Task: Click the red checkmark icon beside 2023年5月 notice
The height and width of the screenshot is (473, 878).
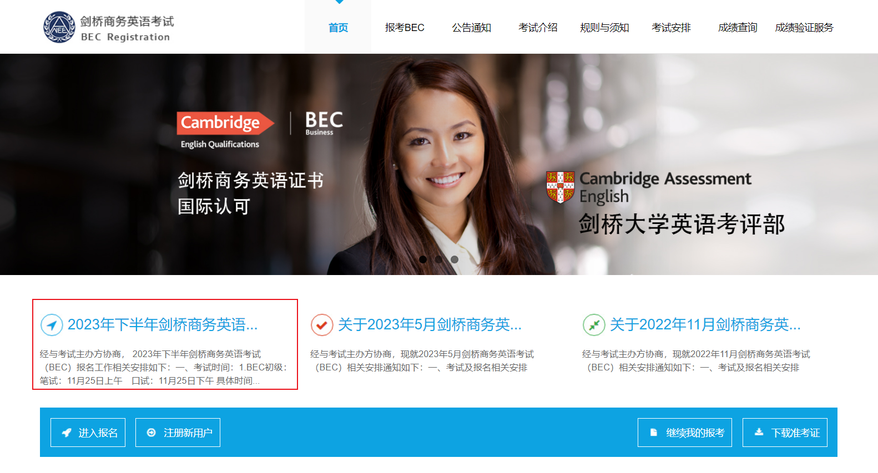Action: point(322,325)
